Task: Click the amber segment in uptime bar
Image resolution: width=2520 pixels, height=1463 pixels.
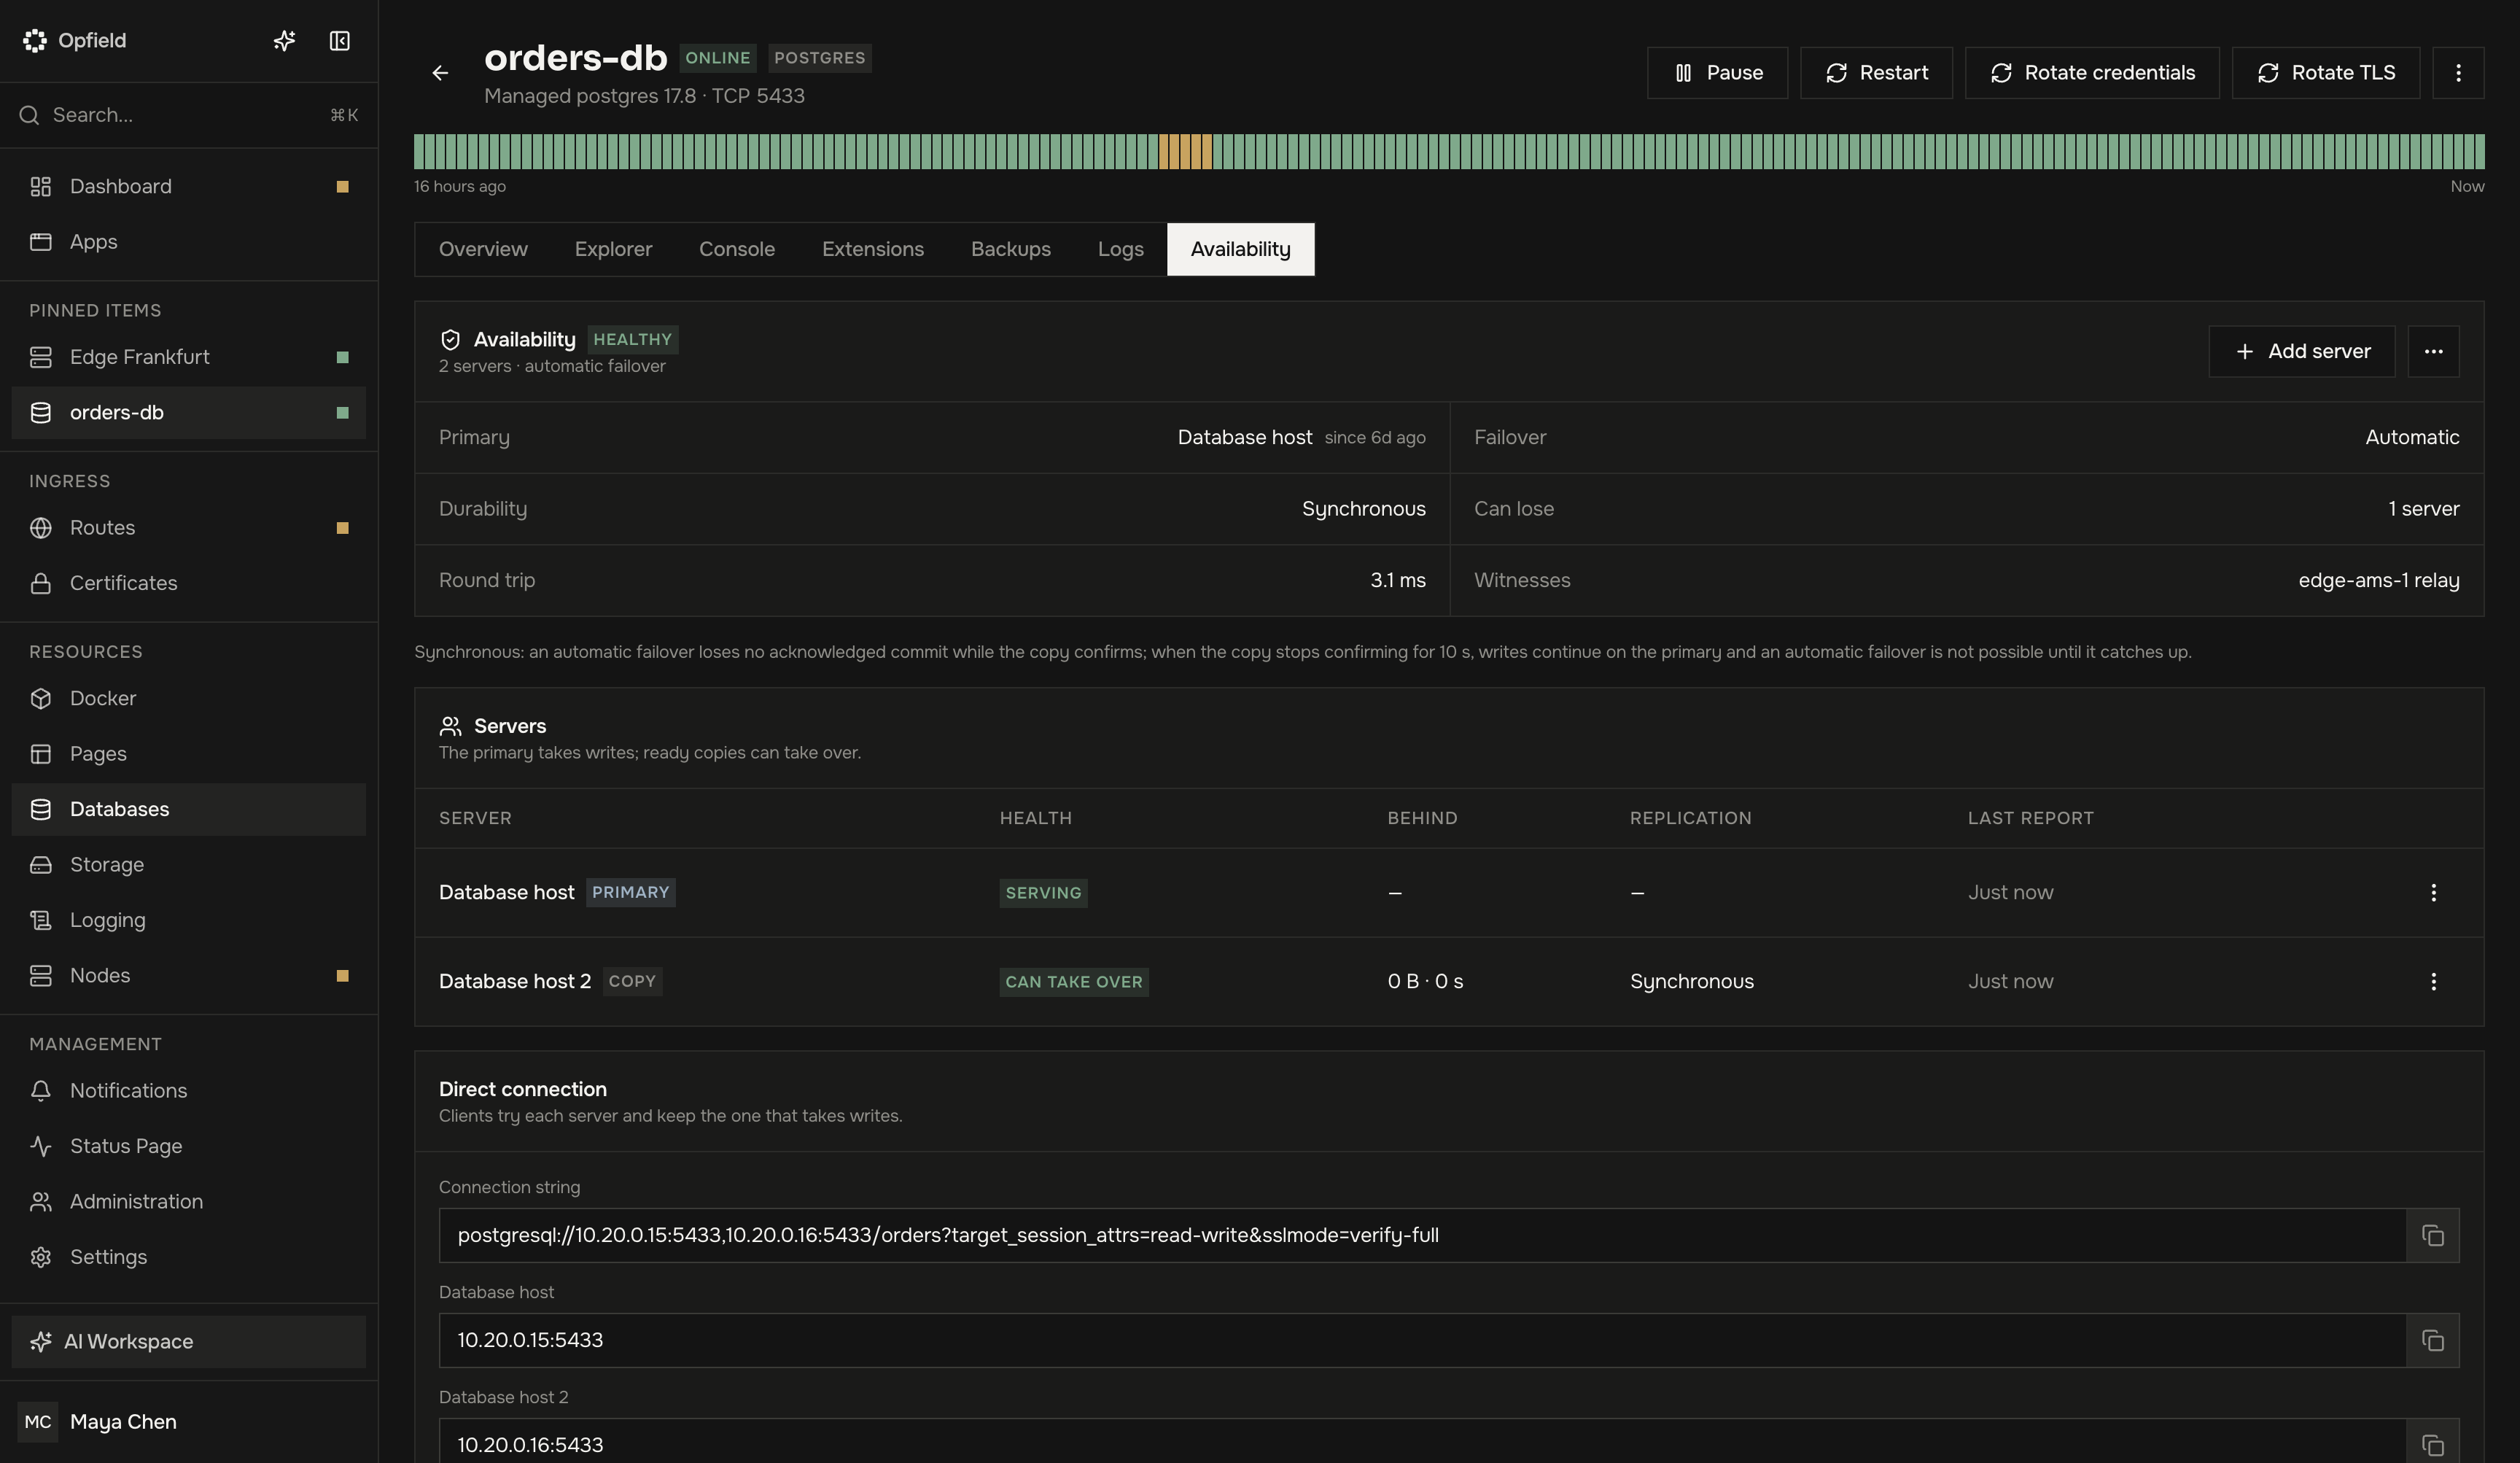Action: pos(1185,152)
